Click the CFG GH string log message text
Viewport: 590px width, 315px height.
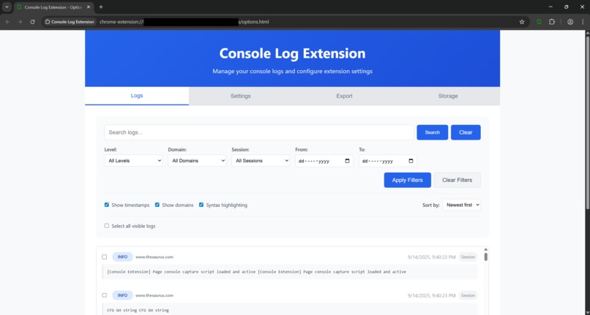coord(138,310)
